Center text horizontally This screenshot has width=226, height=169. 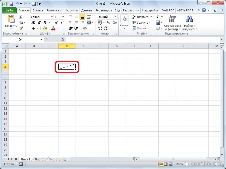(x=76, y=22)
